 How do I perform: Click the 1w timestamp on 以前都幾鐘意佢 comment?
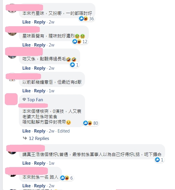(51, 91)
